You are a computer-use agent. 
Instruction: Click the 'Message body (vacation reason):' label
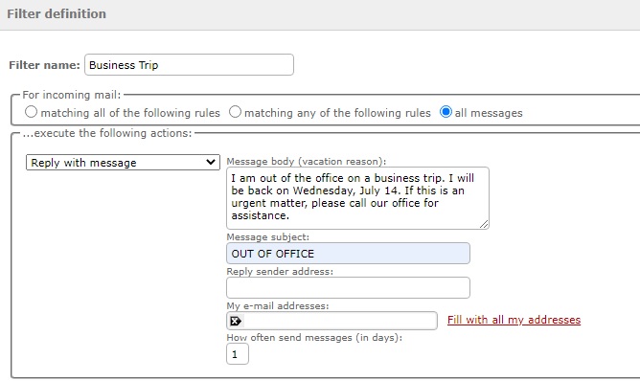(x=307, y=162)
